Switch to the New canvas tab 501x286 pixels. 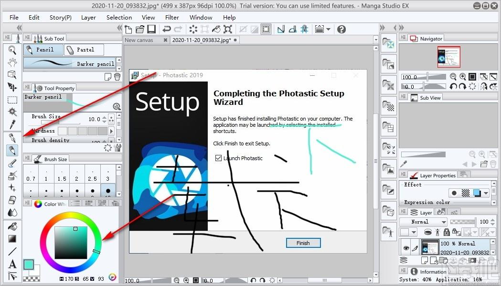pyautogui.click(x=139, y=40)
